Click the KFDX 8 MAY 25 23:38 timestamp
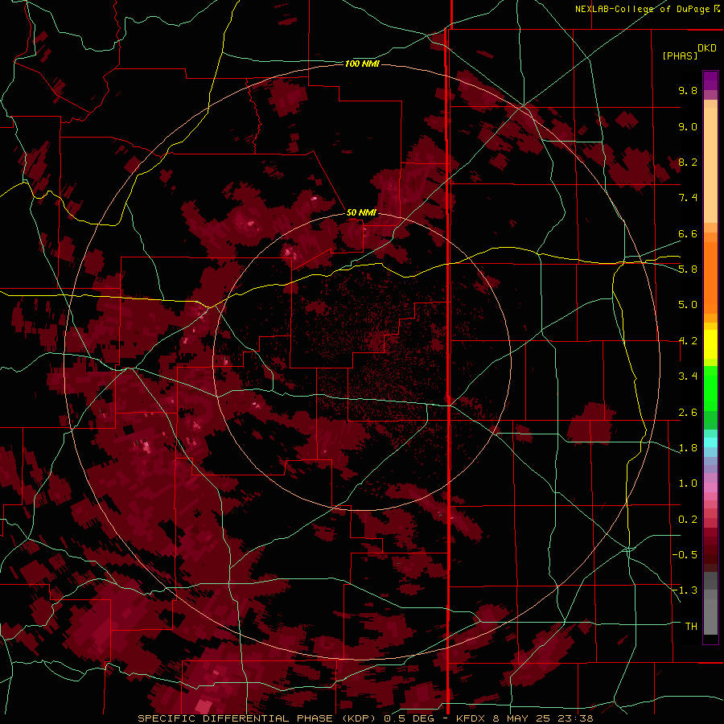 pos(524,718)
